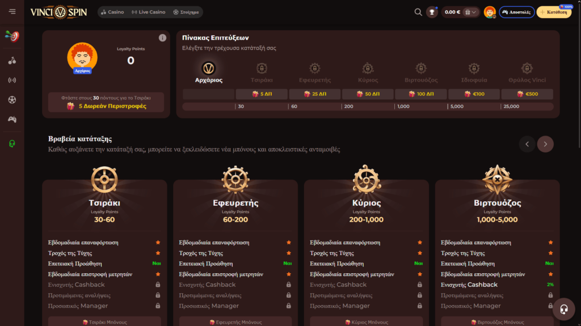Open the floating live chat headset button

(x=564, y=310)
